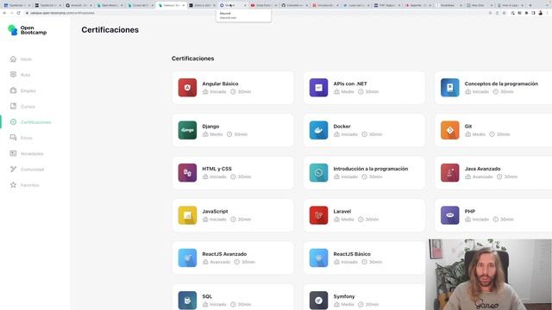Close the active Campus browser tab
The width and height of the screenshot is (552, 310).
[x=184, y=5]
